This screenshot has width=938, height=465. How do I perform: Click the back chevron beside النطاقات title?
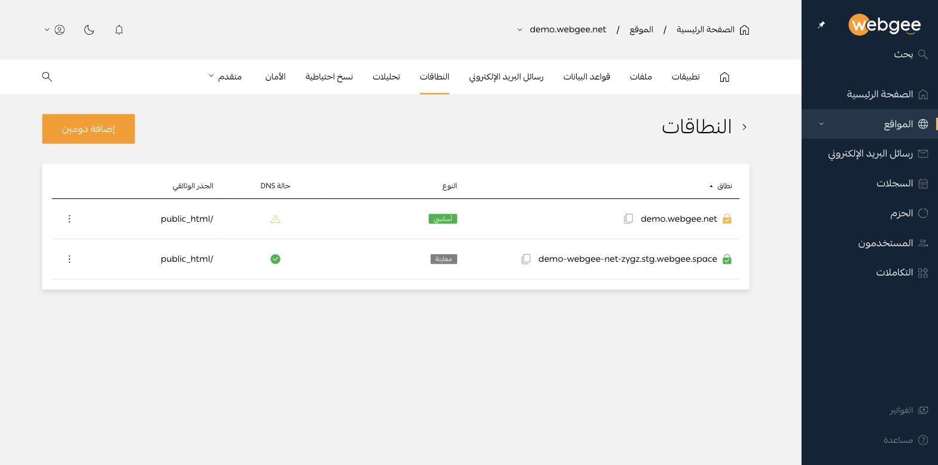(x=744, y=127)
